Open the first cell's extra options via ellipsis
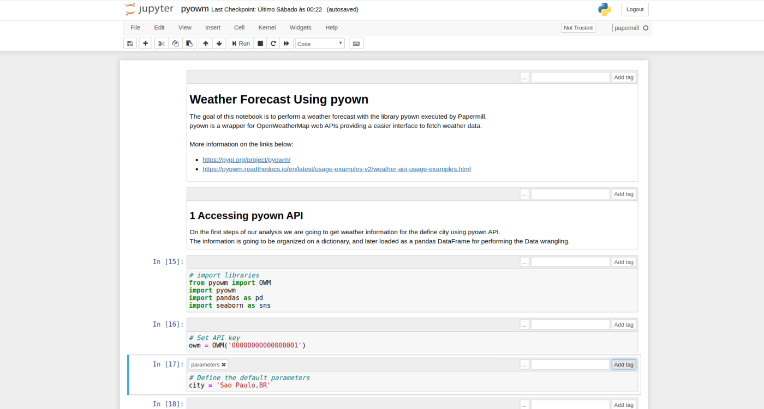 point(524,77)
